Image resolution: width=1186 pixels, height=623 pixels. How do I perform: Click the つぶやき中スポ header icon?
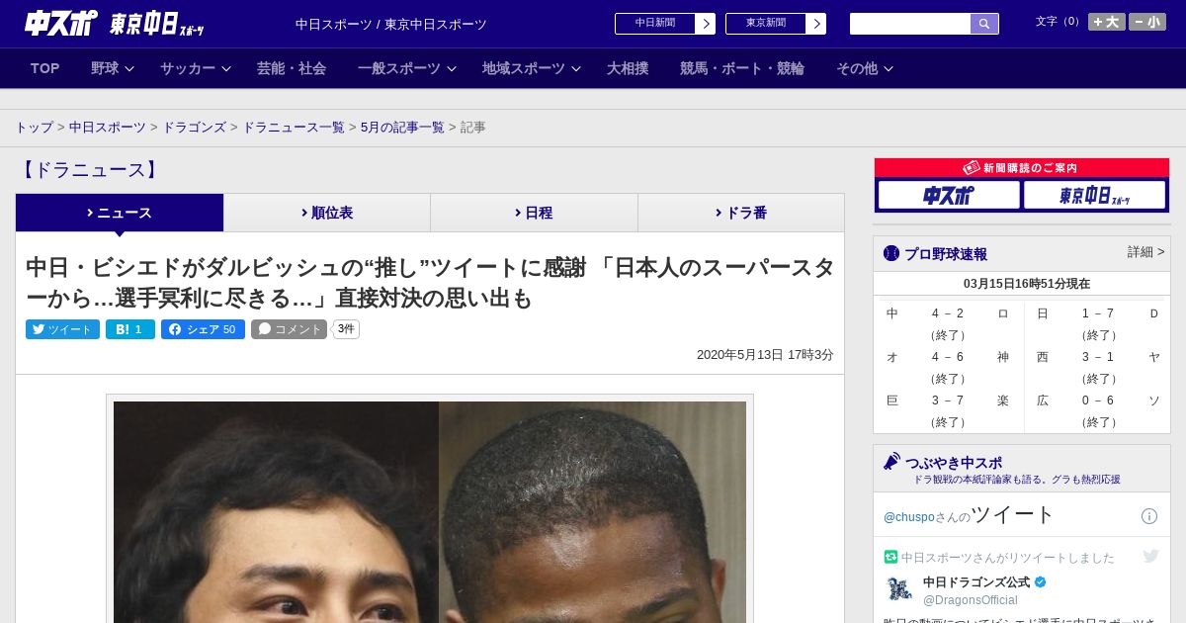point(891,461)
